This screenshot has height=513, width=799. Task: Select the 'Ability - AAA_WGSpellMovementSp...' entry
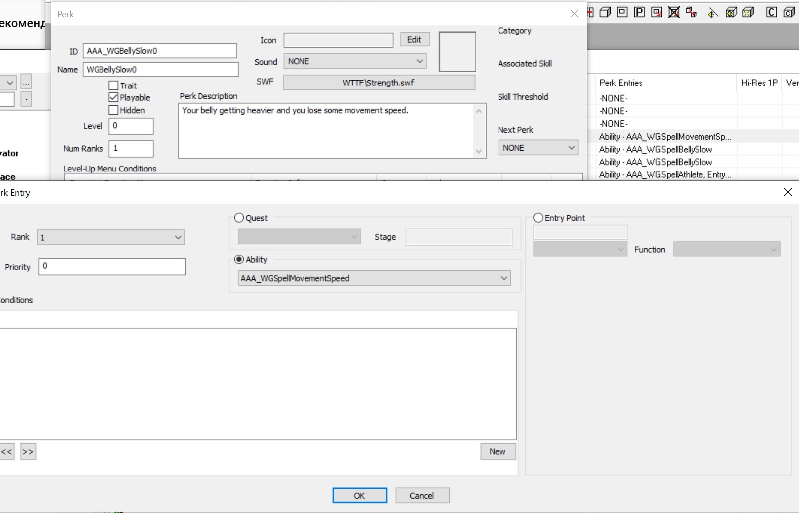point(666,136)
